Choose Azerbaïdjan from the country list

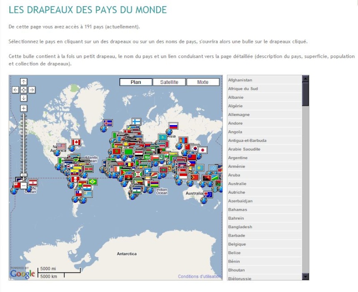(264, 201)
